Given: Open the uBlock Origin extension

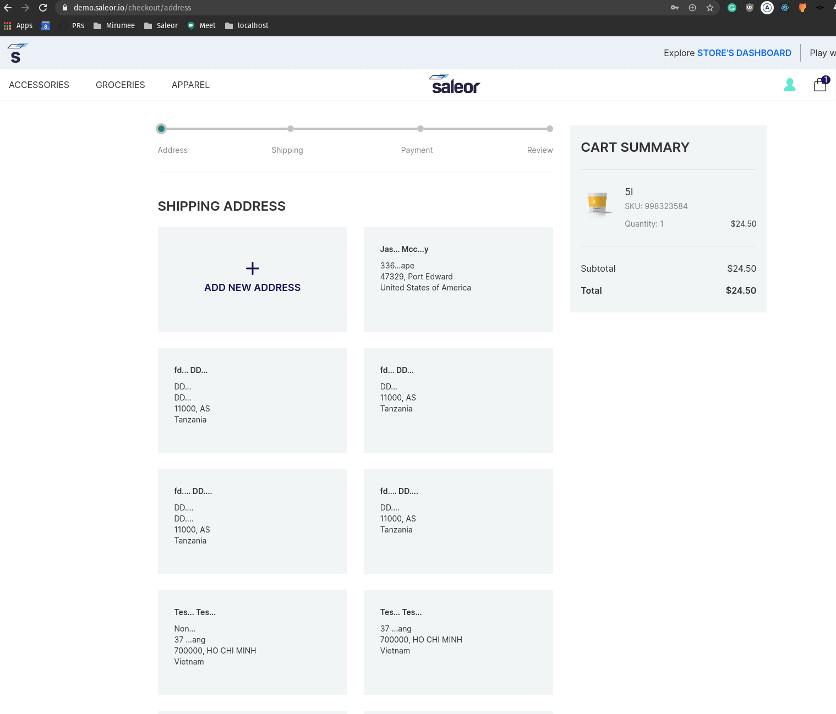Looking at the screenshot, I should tap(750, 8).
